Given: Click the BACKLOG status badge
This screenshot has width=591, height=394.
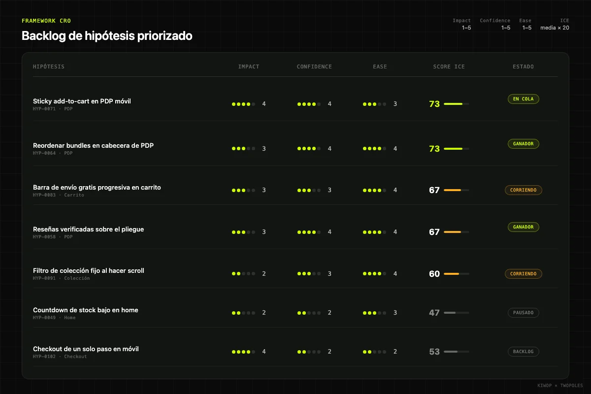Looking at the screenshot, I should pos(524,352).
